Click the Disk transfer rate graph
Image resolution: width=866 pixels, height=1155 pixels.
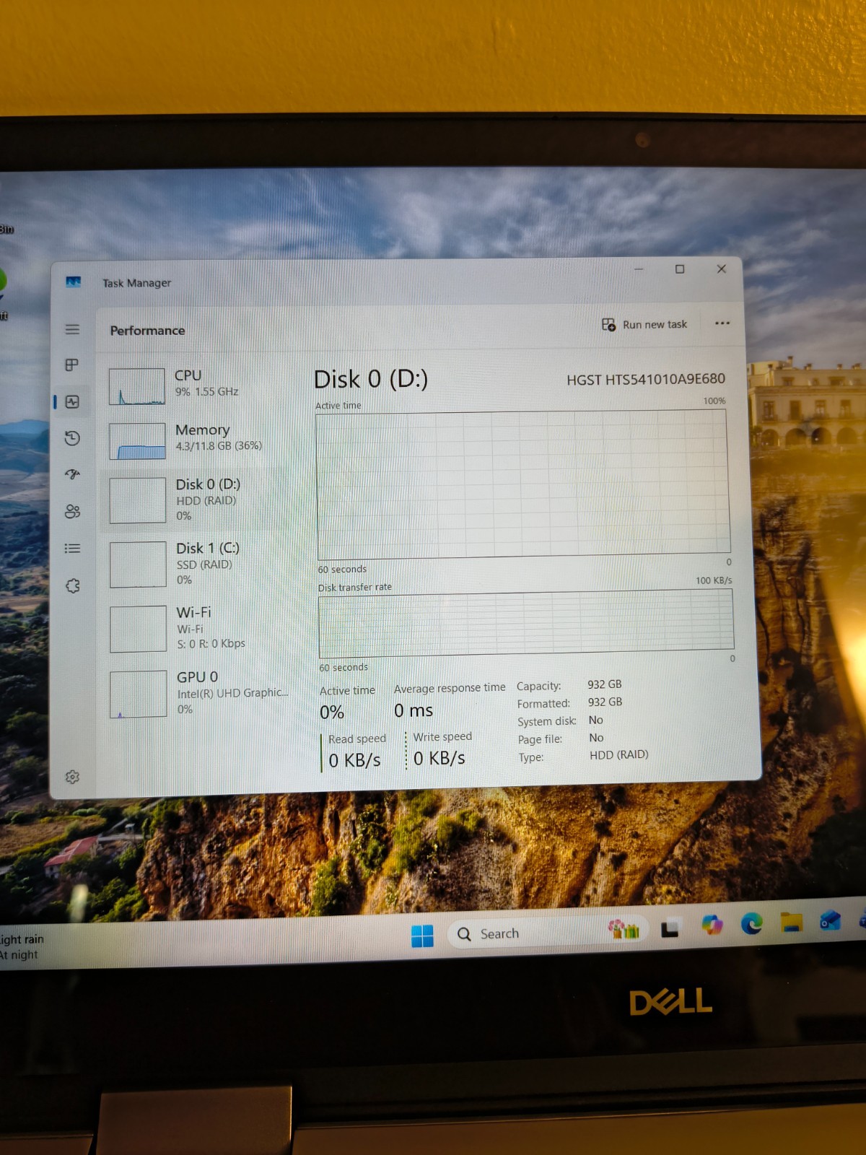526,624
